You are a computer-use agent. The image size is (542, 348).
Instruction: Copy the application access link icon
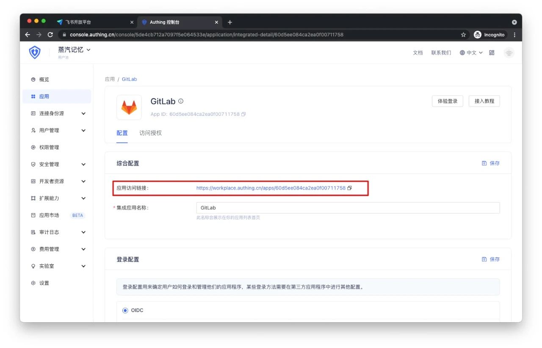[349, 188]
